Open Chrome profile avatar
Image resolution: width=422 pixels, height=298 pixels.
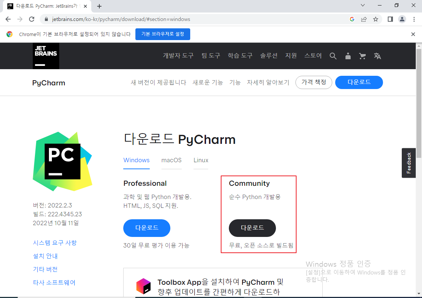coord(402,19)
